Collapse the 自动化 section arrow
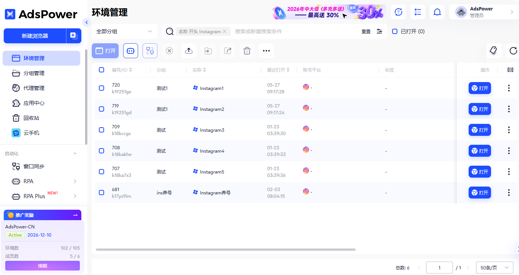 pyautogui.click(x=75, y=154)
